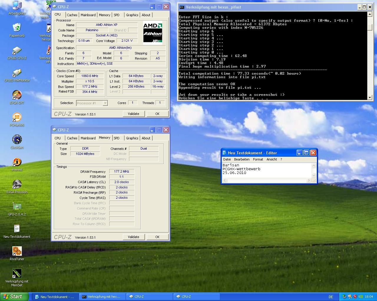The image size is (377, 301).
Task: Click the console window scroll up arrow
Action: (x=370, y=14)
